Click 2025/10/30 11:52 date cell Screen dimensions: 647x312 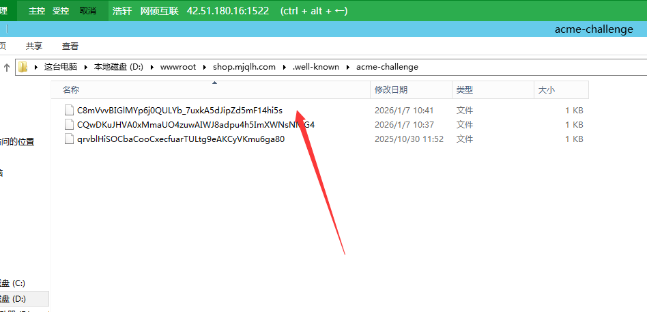tap(409, 139)
